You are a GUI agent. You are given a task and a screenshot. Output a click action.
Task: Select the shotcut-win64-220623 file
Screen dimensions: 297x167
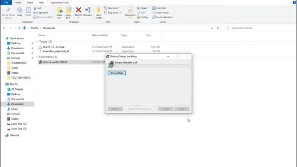pos(55,62)
